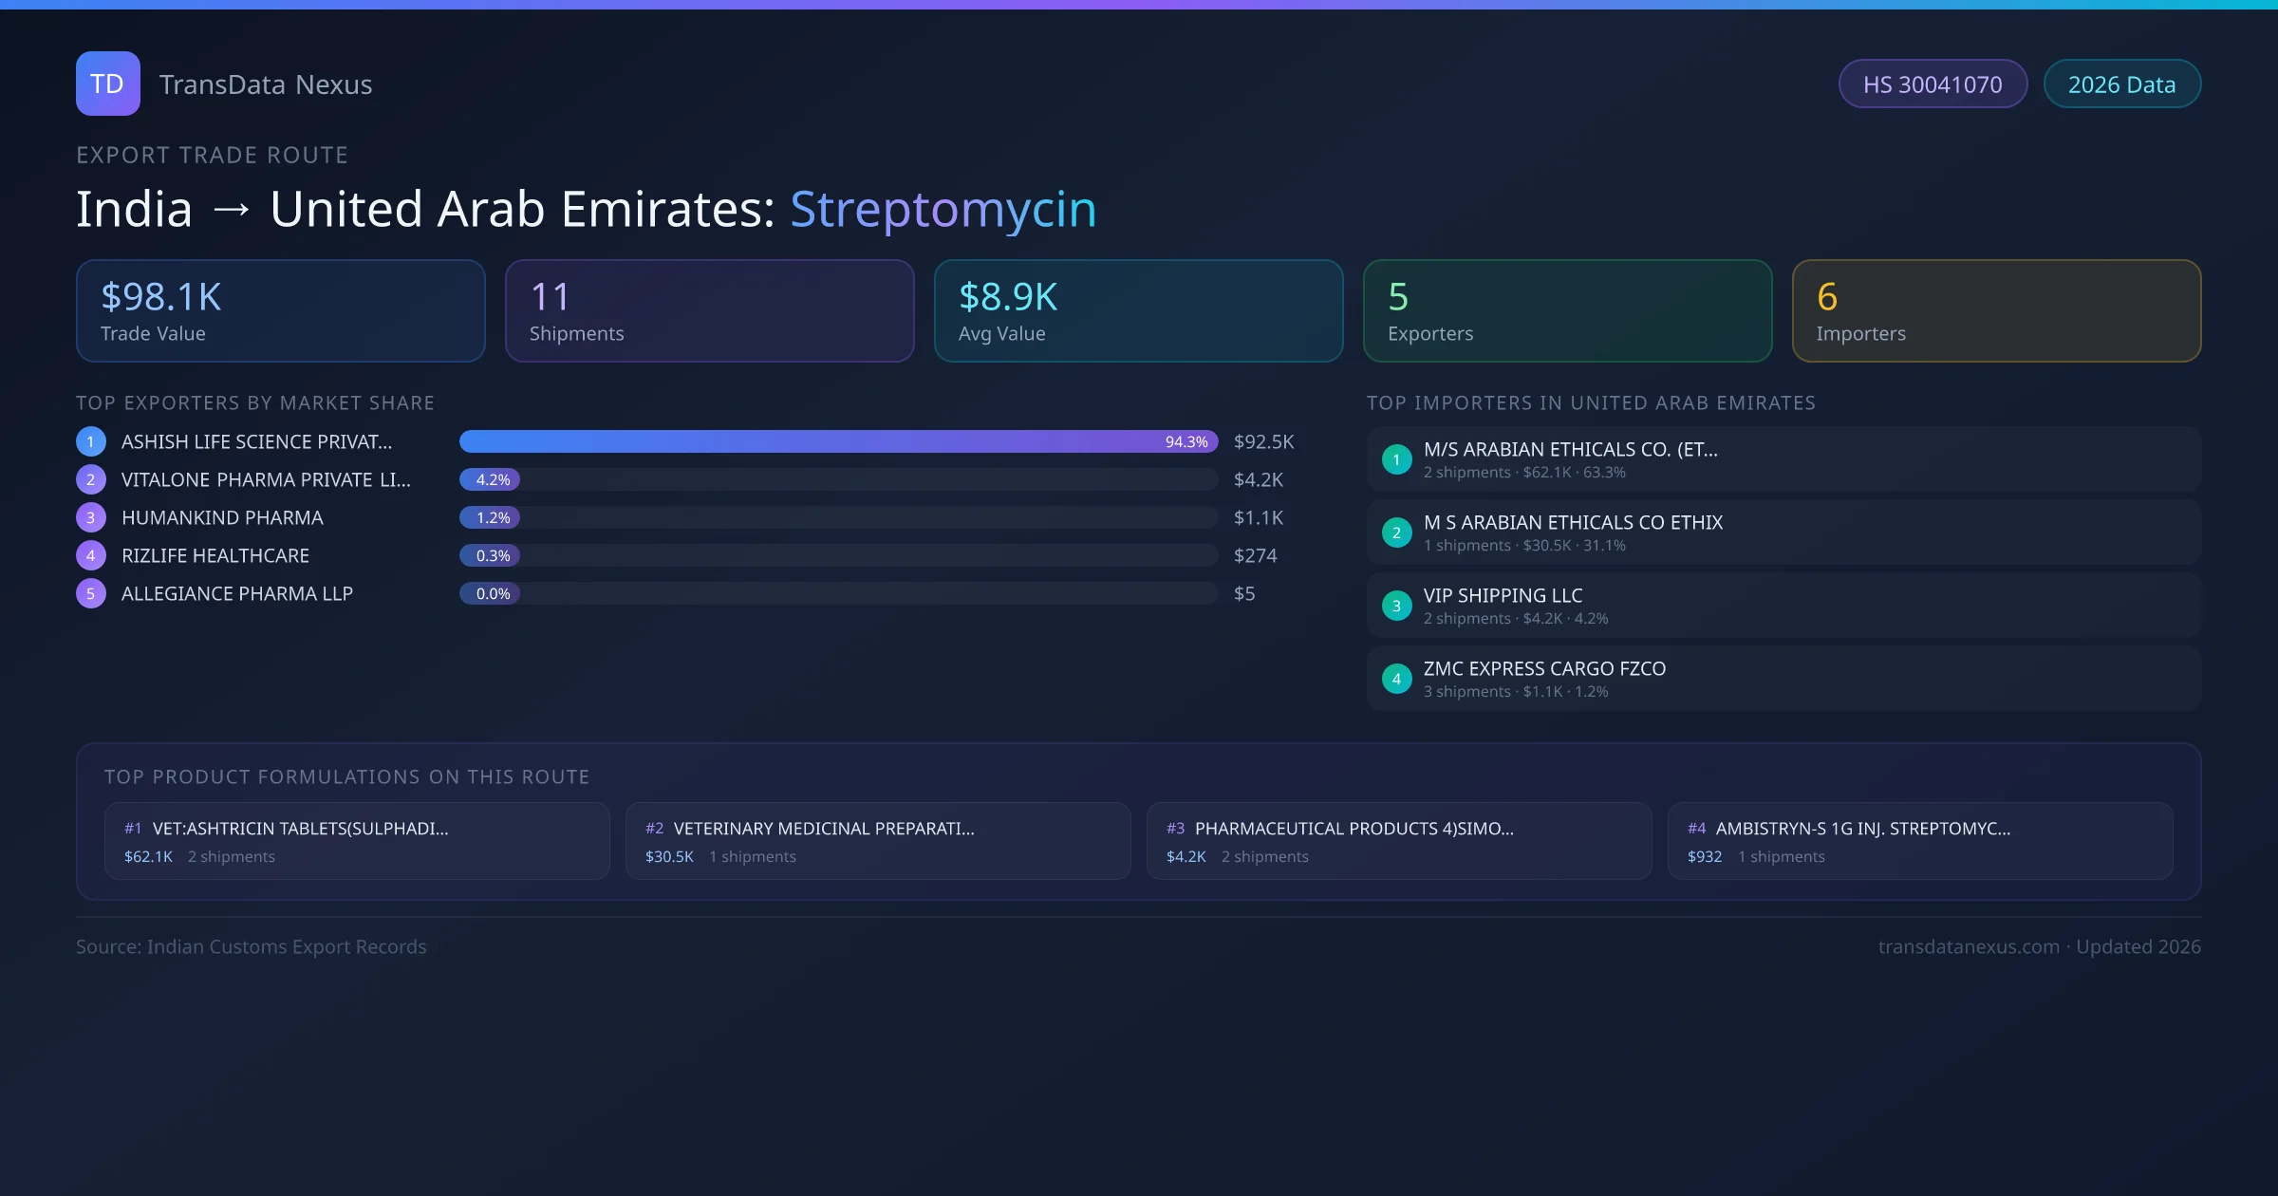Click the HS 30041070 pill

click(1932, 84)
